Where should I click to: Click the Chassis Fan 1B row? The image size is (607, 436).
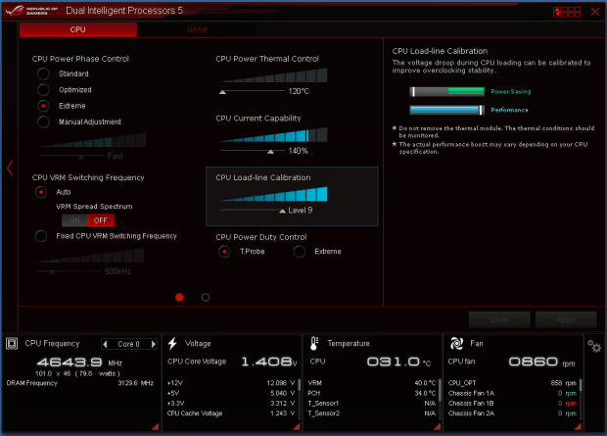click(x=512, y=404)
